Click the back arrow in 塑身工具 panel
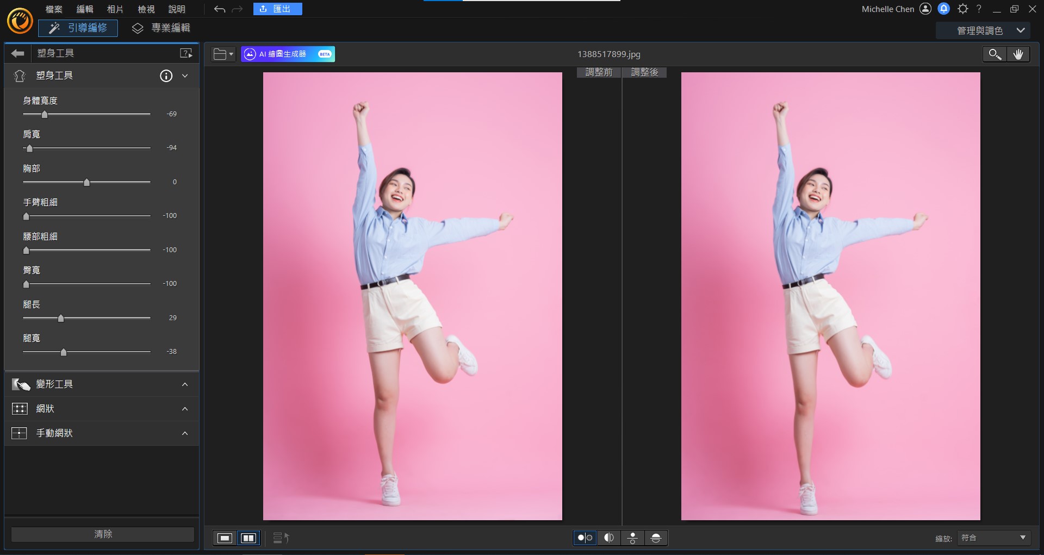This screenshot has width=1044, height=555. click(x=18, y=53)
